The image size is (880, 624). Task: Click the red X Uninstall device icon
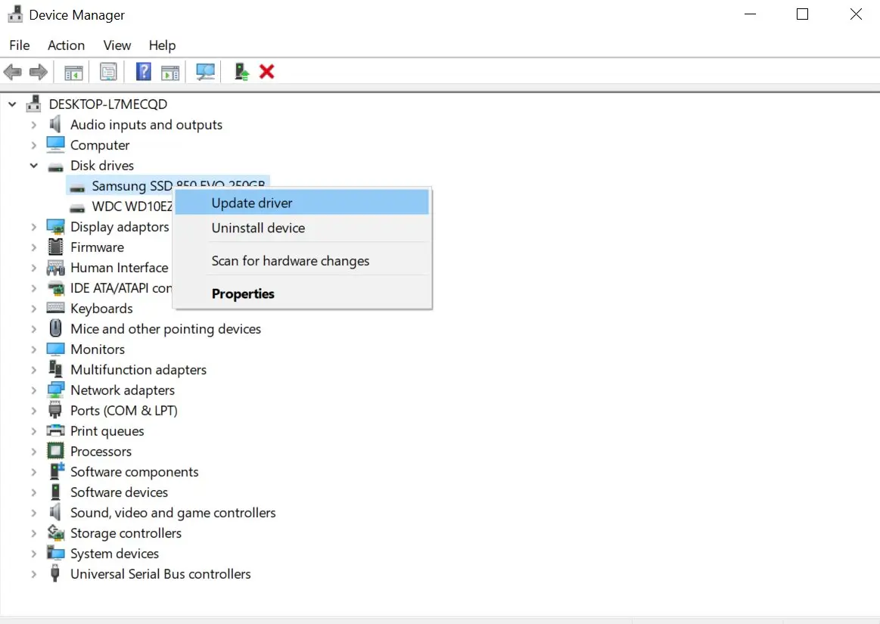point(267,71)
